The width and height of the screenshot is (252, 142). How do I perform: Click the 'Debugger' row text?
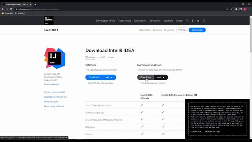90,127
